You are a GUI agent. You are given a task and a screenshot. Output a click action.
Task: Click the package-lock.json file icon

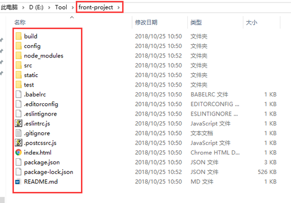19,172
